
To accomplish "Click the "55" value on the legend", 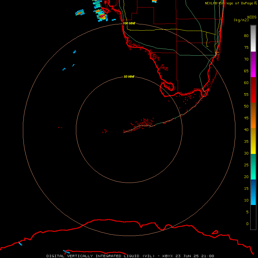I will coord(246,94).
